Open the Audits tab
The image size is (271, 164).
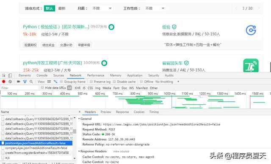(169, 75)
